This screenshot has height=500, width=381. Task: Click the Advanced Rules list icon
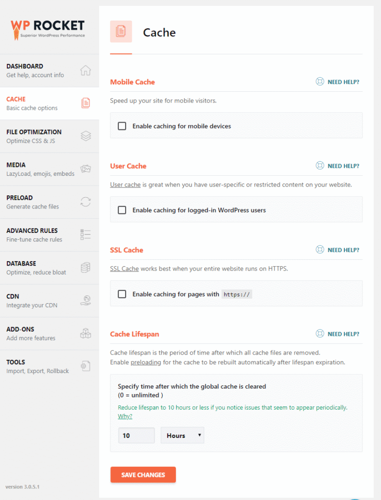(85, 234)
